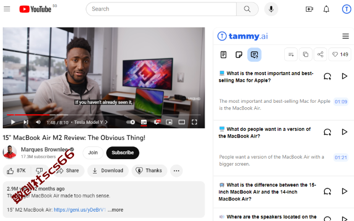Share the video
The width and height of the screenshot is (354, 221).
pyautogui.click(x=69, y=171)
